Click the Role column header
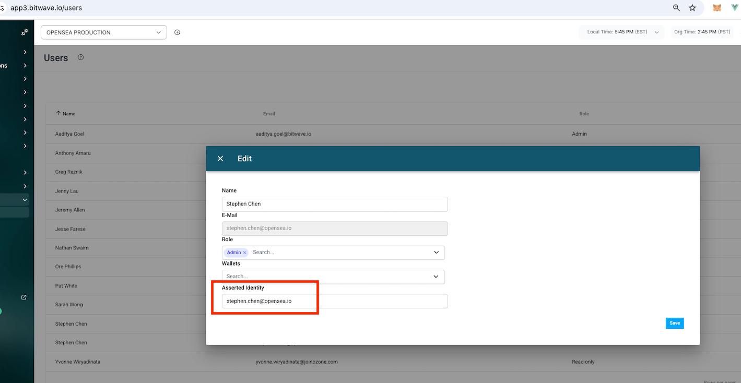741x383 pixels. (584, 114)
